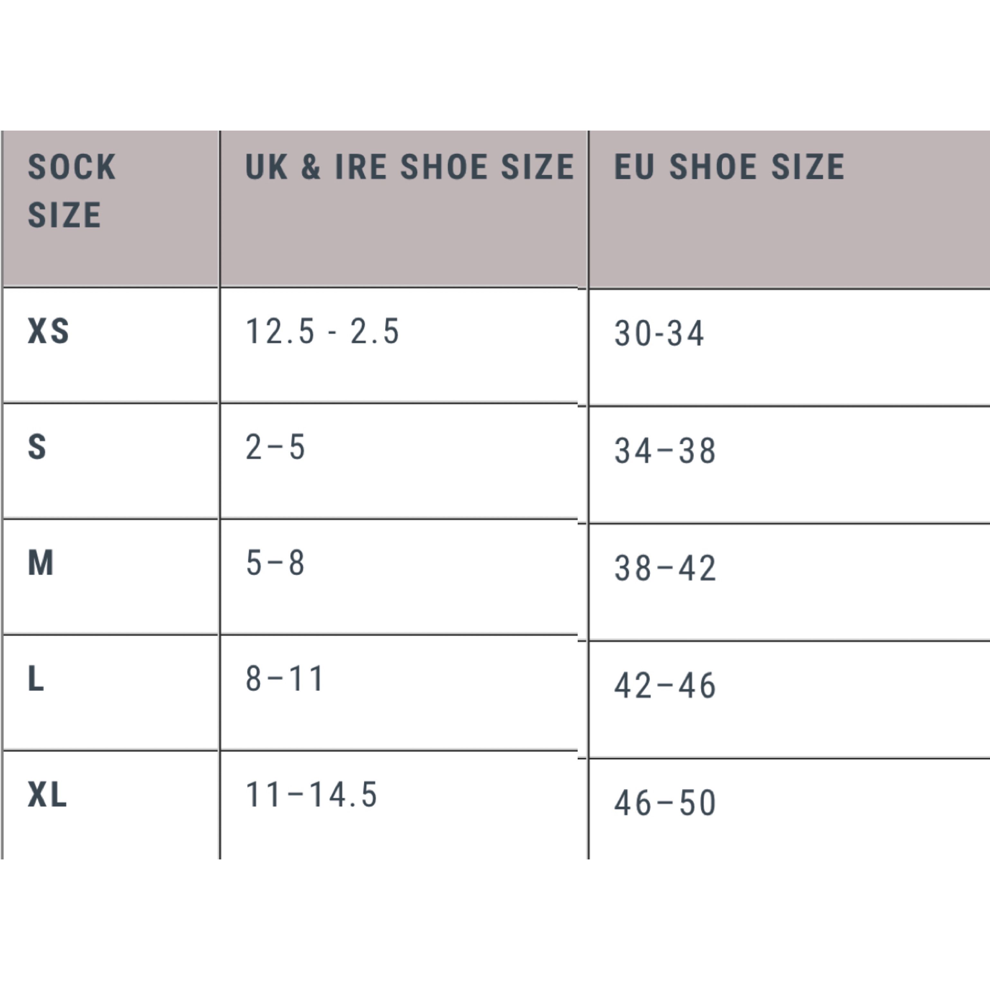
Task: Click the 42–46 EU size value
Action: [x=665, y=686]
